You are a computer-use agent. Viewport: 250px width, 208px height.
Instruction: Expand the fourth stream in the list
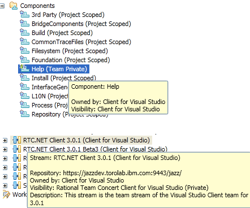click(x=5, y=167)
